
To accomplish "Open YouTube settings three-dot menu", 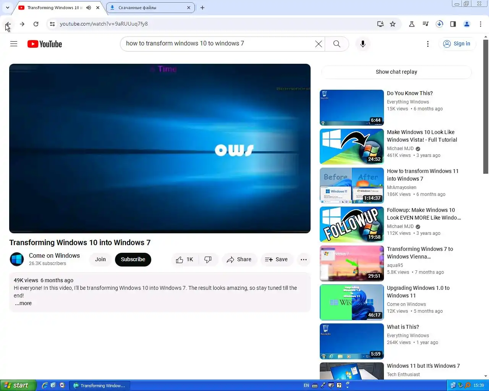I will coord(428,44).
